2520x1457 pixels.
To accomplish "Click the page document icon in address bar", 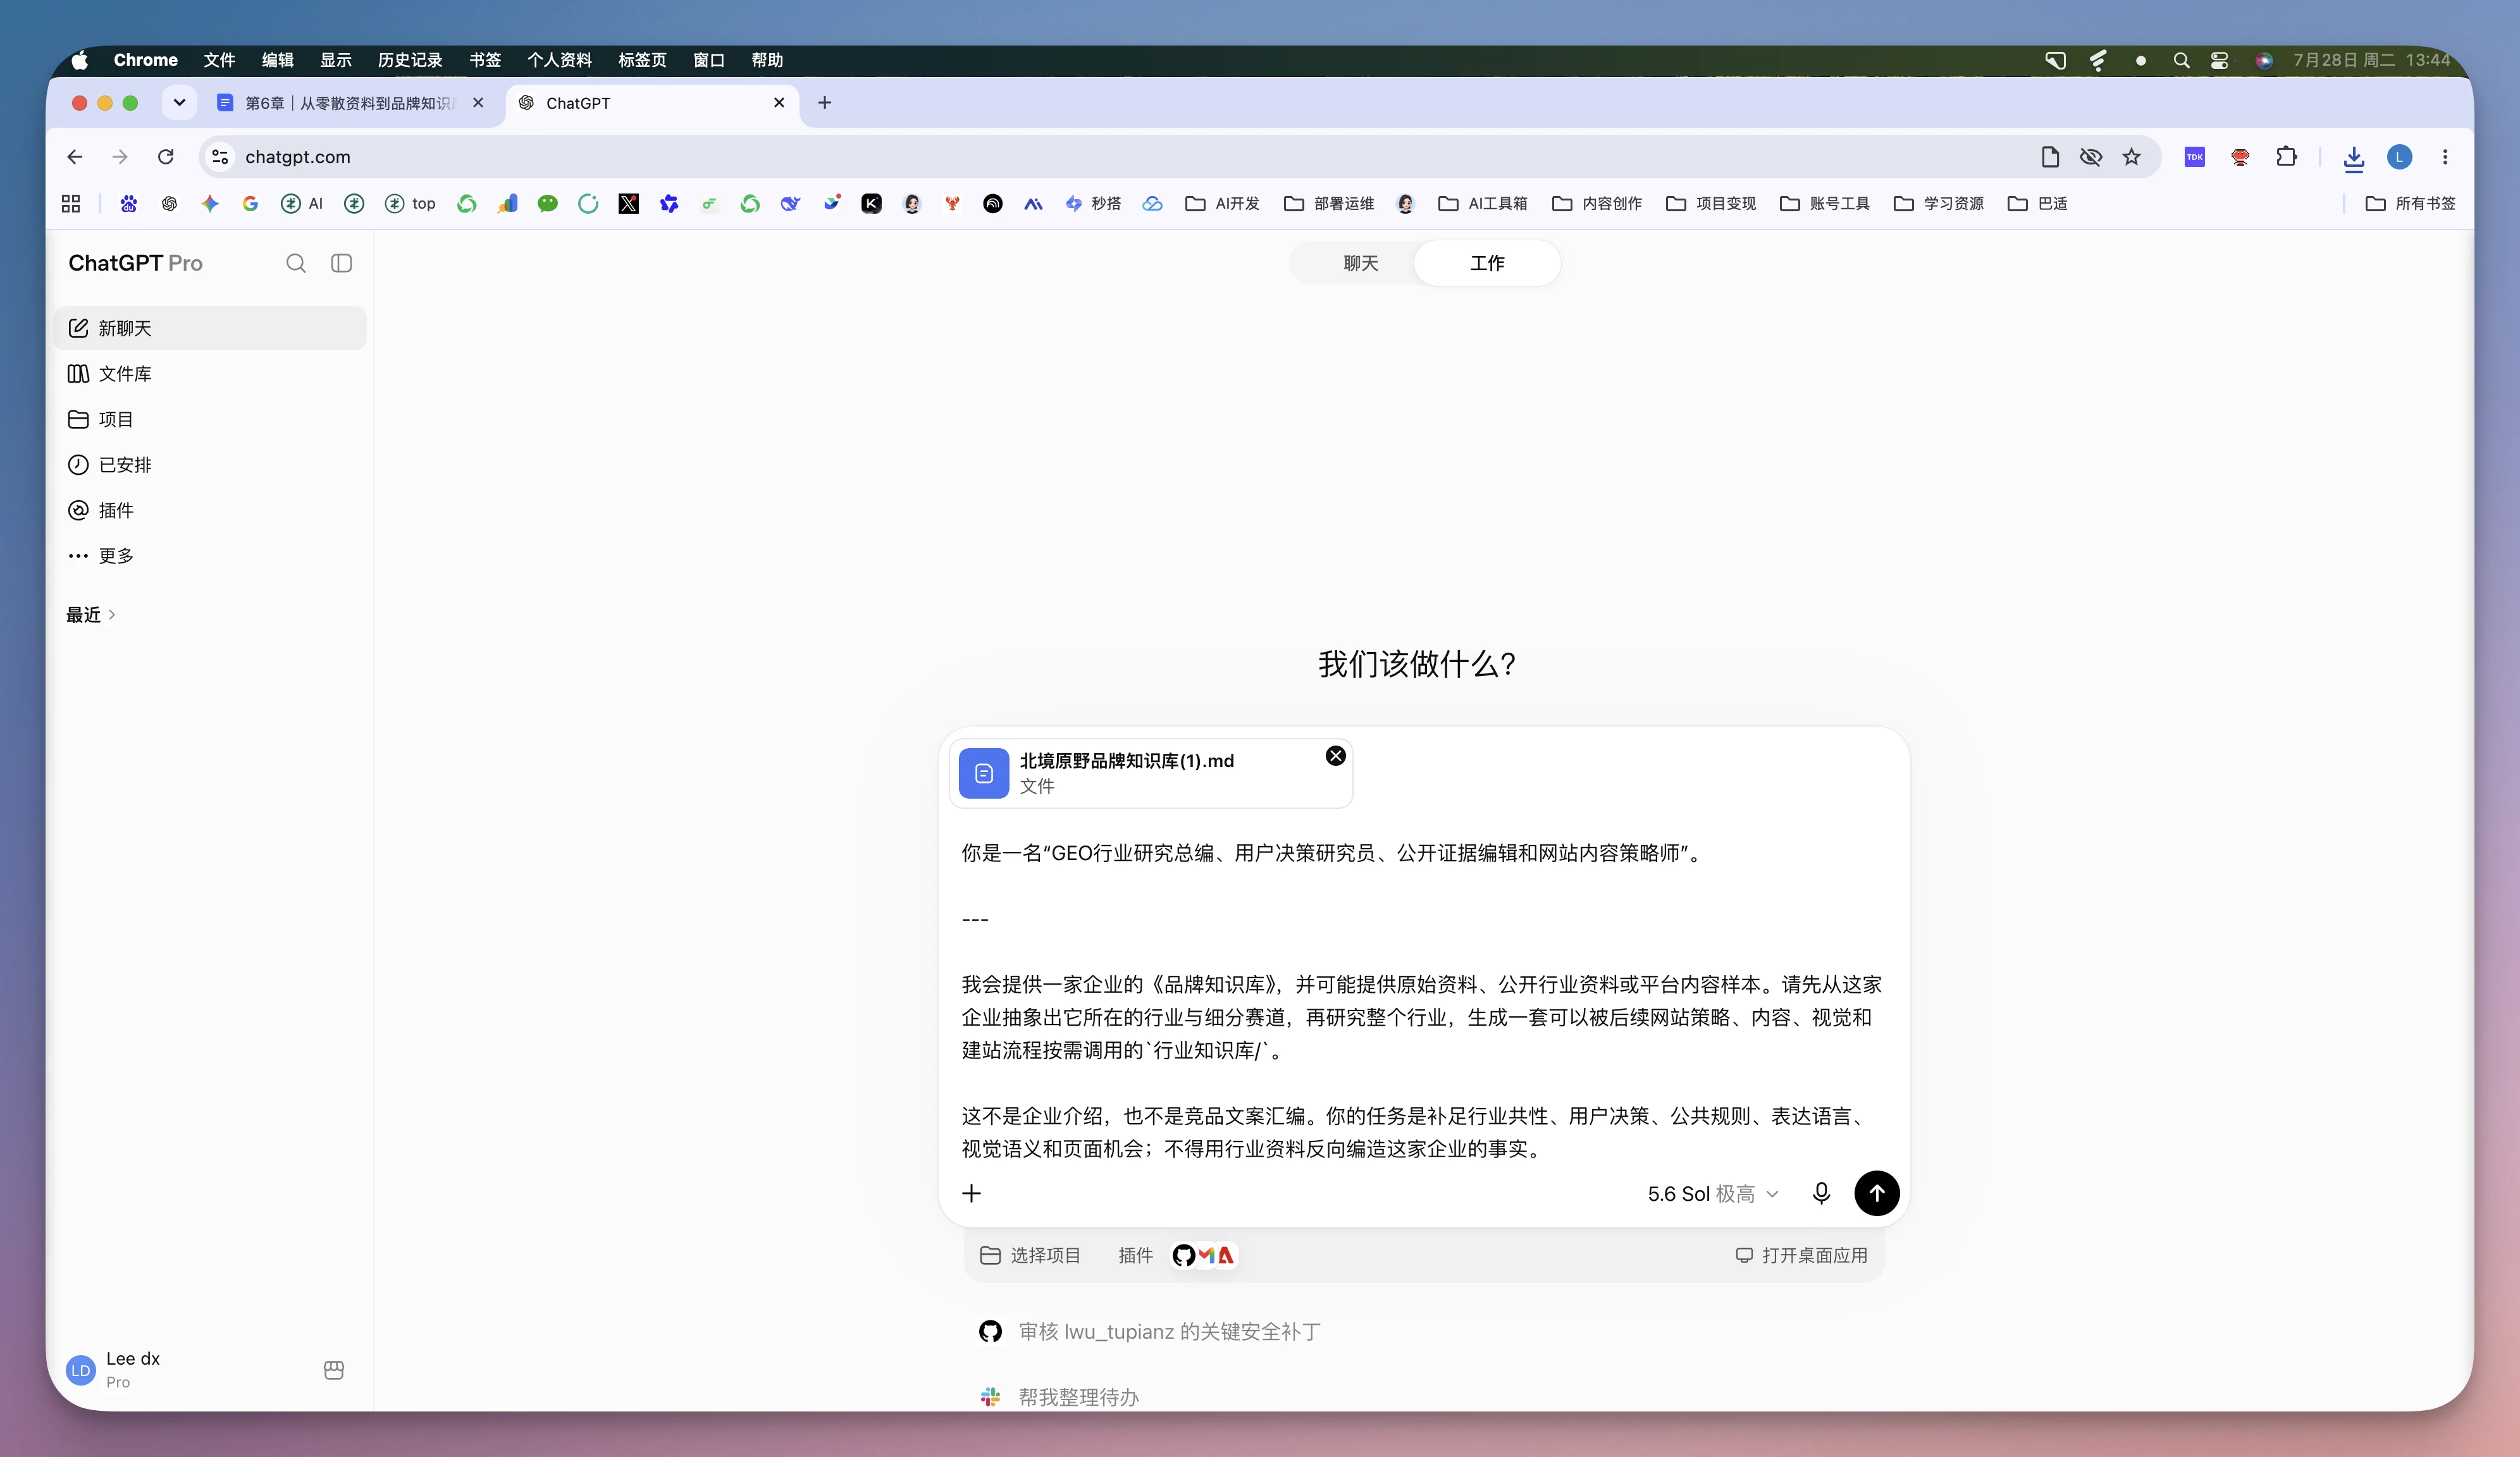I will click(2050, 157).
